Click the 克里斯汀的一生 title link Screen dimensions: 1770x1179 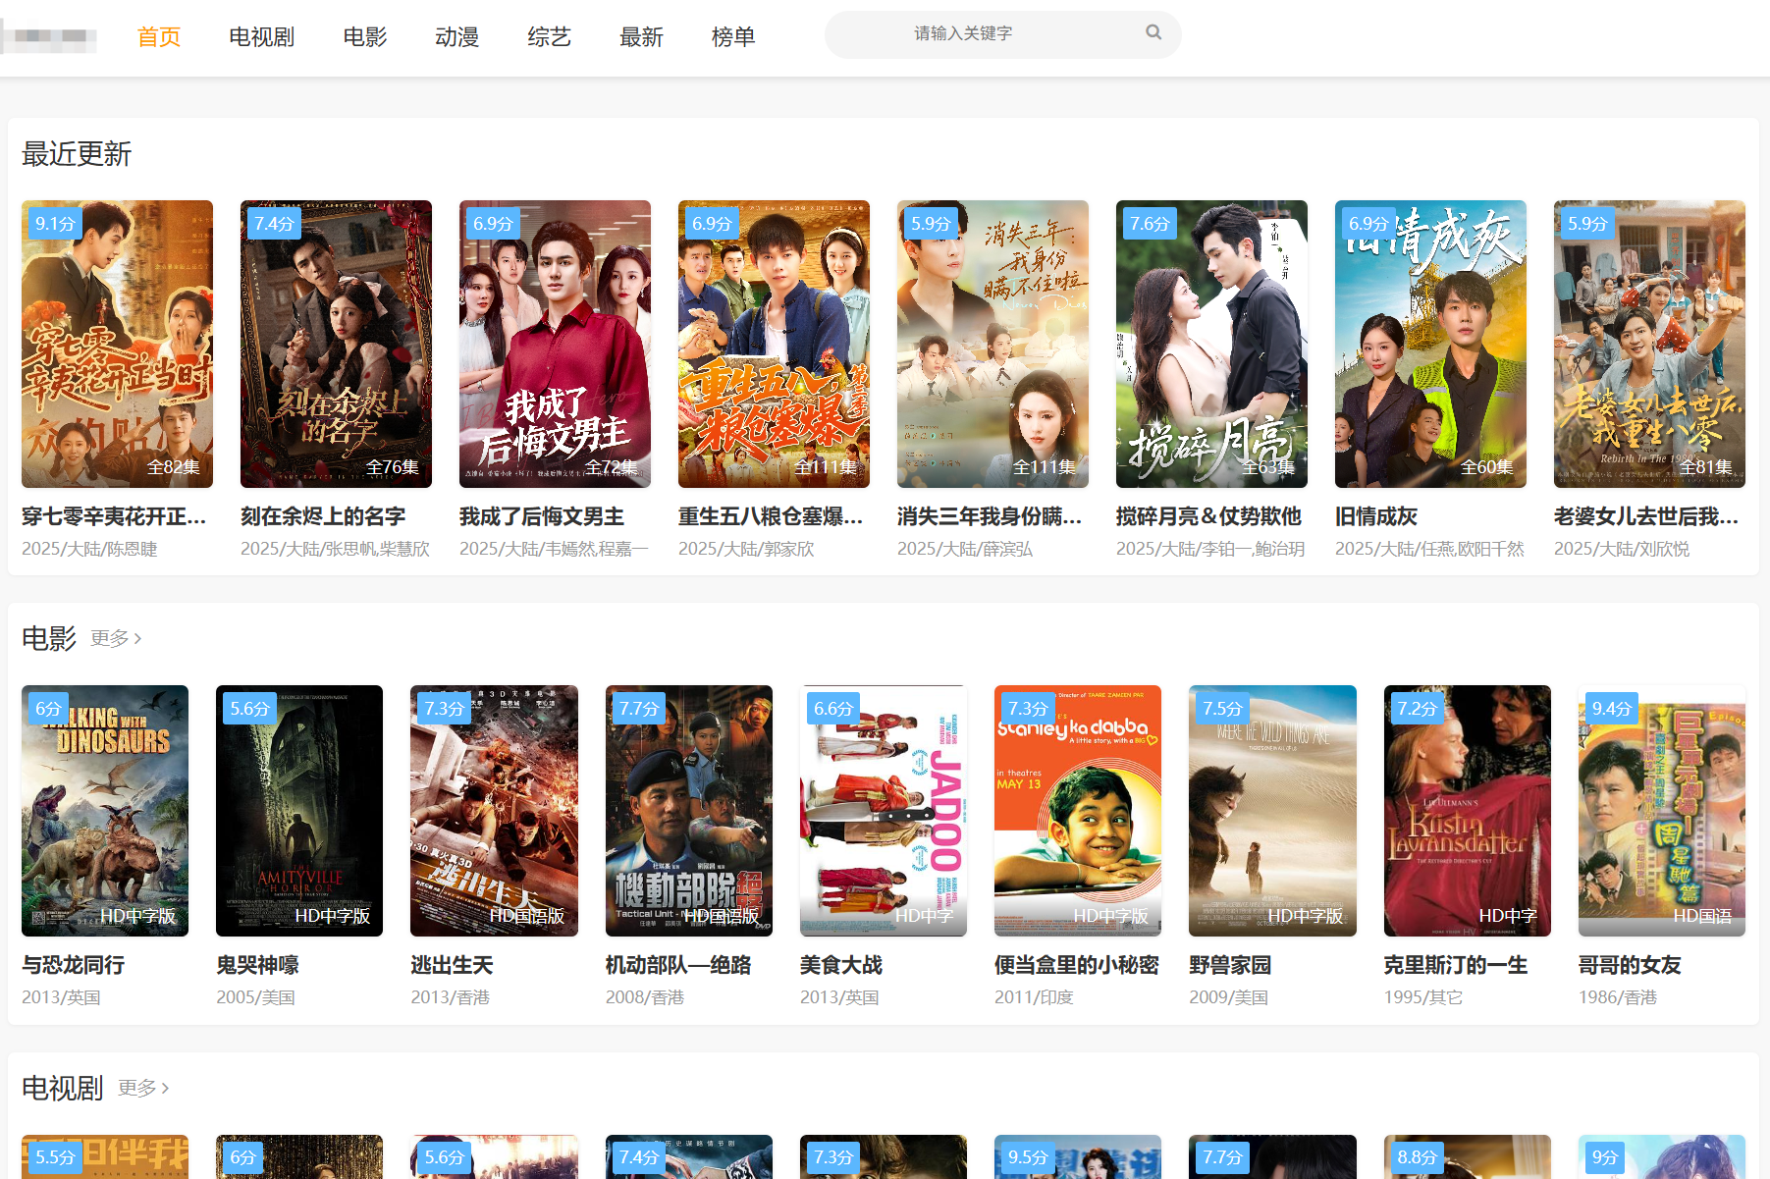click(x=1455, y=965)
